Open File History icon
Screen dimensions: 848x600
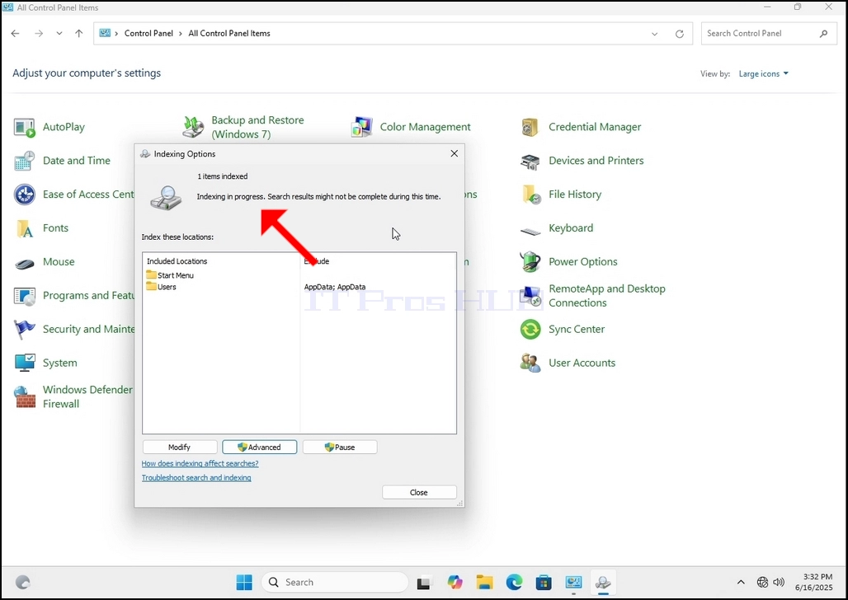[530, 195]
